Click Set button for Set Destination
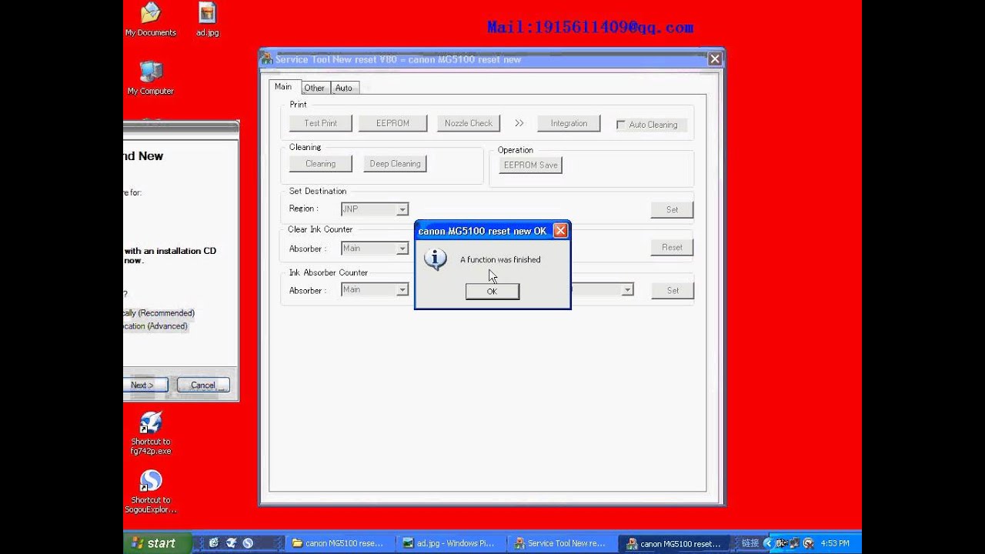This screenshot has height=554, width=985. 673,209
